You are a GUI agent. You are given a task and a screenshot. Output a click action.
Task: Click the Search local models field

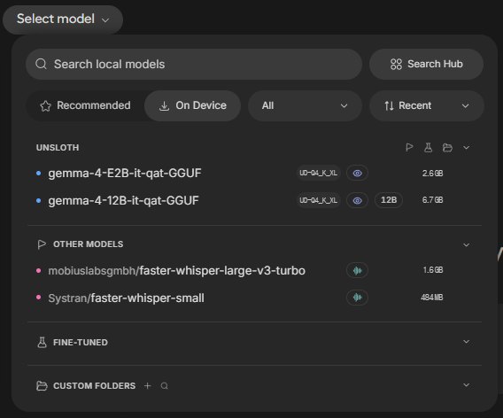(x=194, y=64)
